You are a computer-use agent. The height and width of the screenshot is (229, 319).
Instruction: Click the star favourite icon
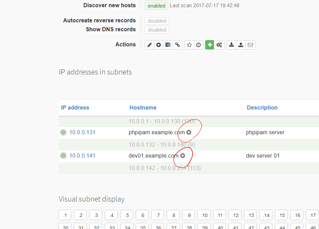189,45
